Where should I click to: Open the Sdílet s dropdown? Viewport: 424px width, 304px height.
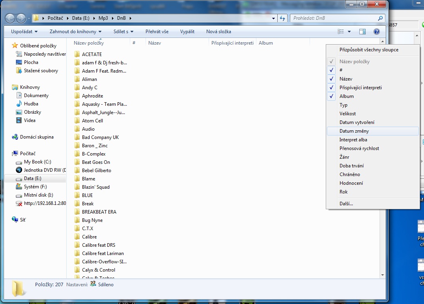pos(123,32)
